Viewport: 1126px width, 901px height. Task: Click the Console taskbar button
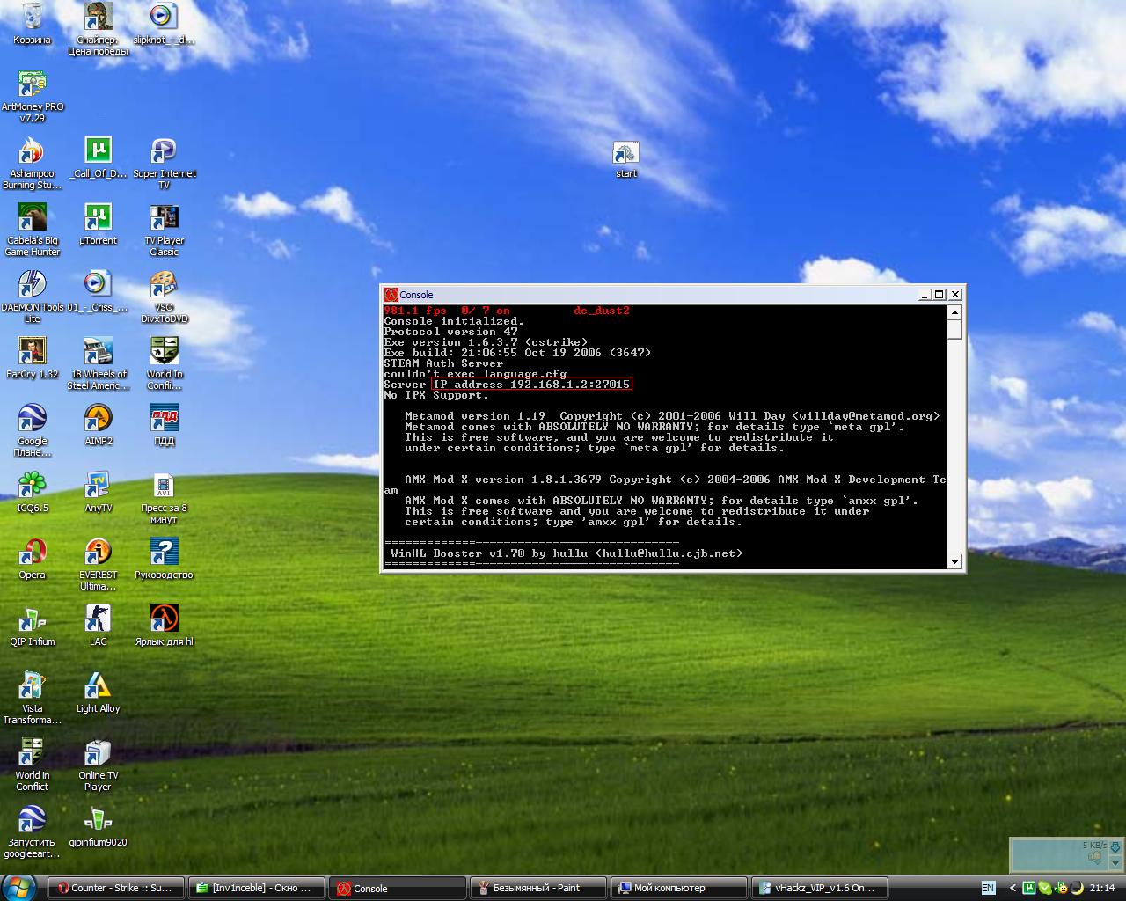396,888
